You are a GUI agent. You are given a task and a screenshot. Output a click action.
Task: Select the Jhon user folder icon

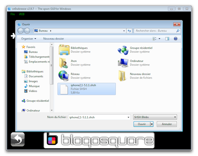pyautogui.click(x=64, y=63)
